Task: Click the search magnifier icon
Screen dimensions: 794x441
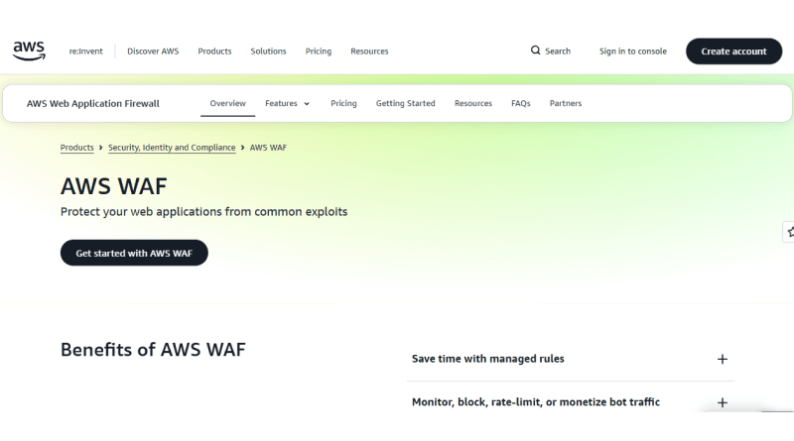Action: coord(535,51)
